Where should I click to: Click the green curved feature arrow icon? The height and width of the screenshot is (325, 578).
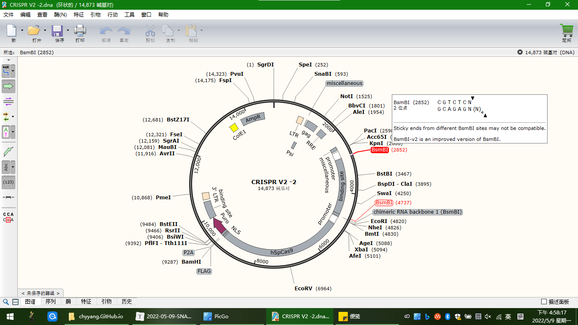pyautogui.click(x=8, y=151)
